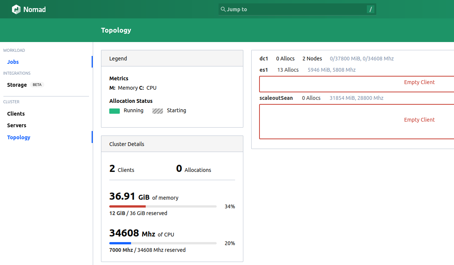The image size is (454, 265).
Task: Open the Jobs page from sidebar
Action: [13, 62]
